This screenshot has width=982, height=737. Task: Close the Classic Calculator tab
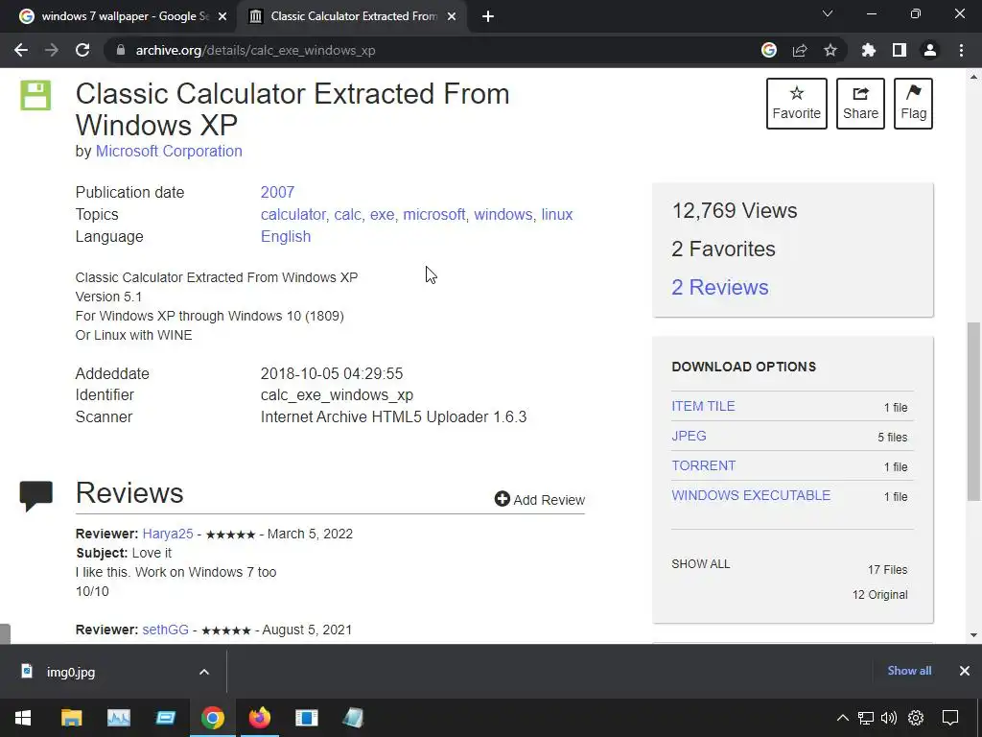coord(452,16)
